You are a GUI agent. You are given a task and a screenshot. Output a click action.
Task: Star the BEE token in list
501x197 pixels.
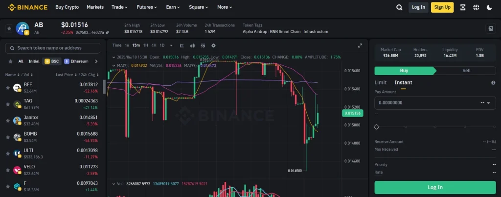click(x=8, y=88)
